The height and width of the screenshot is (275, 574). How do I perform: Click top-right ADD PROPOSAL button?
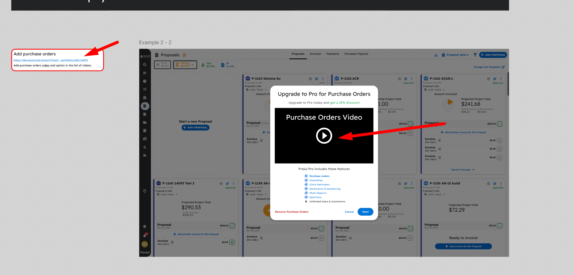pos(493,55)
